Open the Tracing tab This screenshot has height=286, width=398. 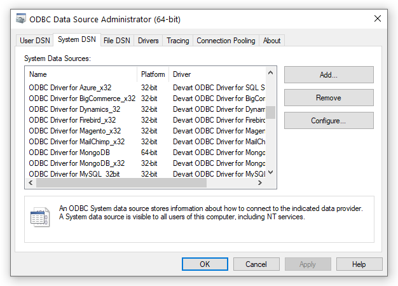tap(177, 41)
